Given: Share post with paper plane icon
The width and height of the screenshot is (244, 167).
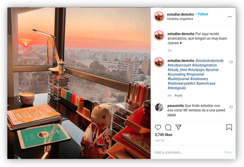Looking at the screenshot, I should [178, 127].
